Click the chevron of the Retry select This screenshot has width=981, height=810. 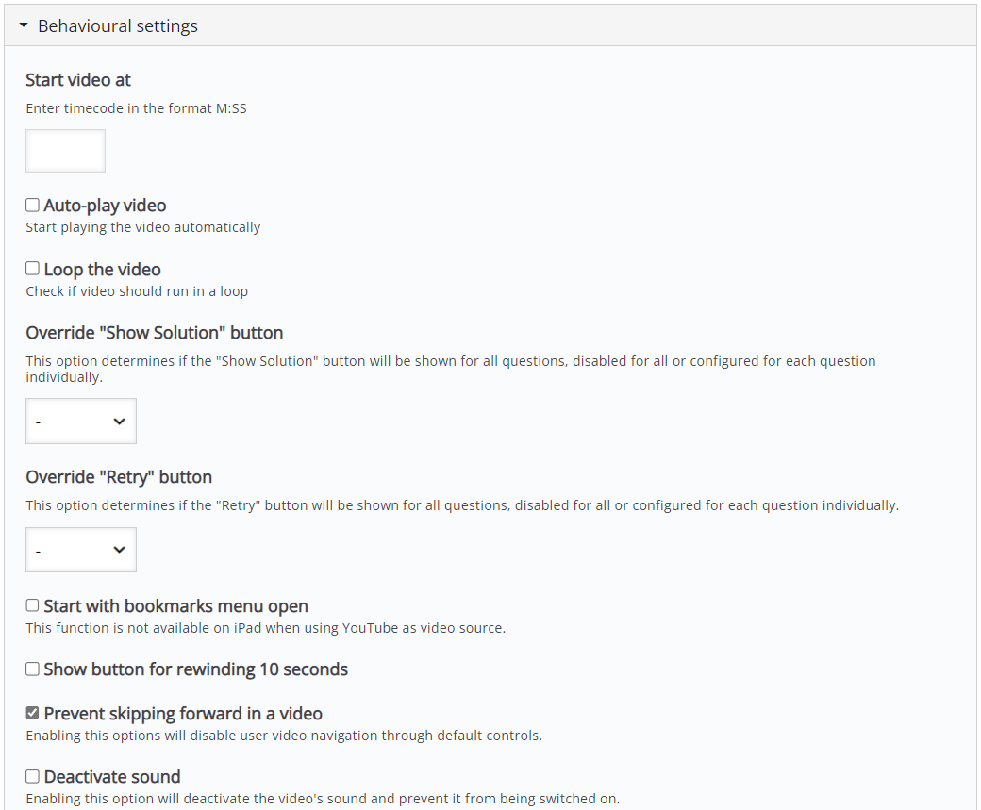(x=119, y=550)
